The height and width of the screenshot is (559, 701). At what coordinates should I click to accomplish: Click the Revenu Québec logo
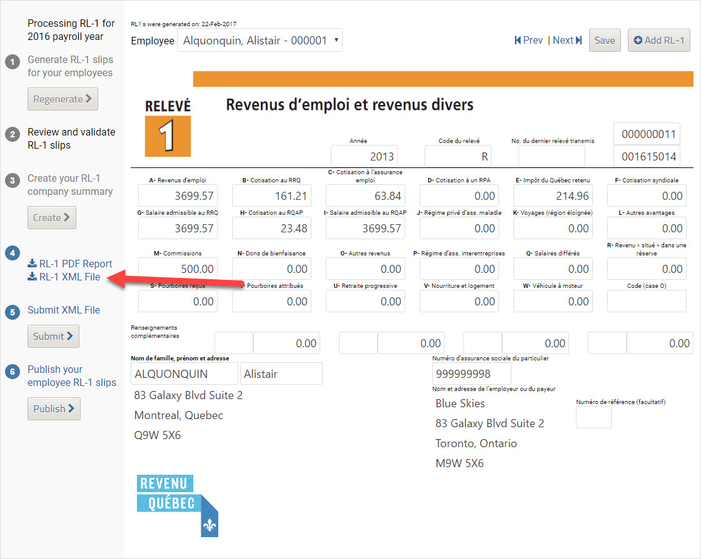coord(178,505)
